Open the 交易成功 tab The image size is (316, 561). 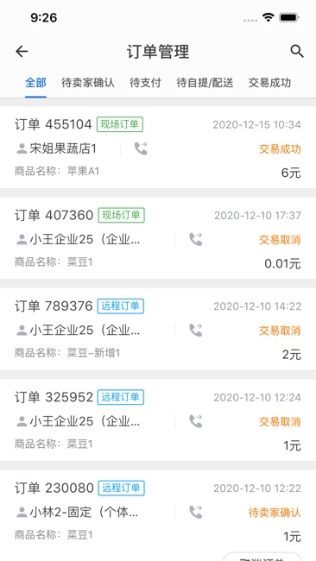tap(269, 83)
